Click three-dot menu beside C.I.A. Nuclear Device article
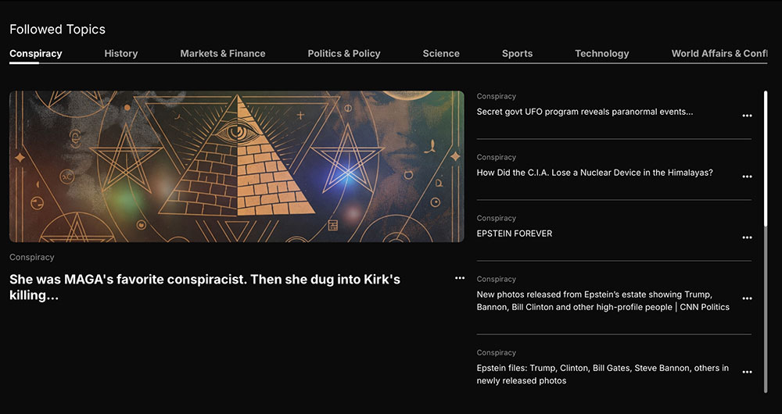Screen dimensions: 782x414 (x=747, y=177)
